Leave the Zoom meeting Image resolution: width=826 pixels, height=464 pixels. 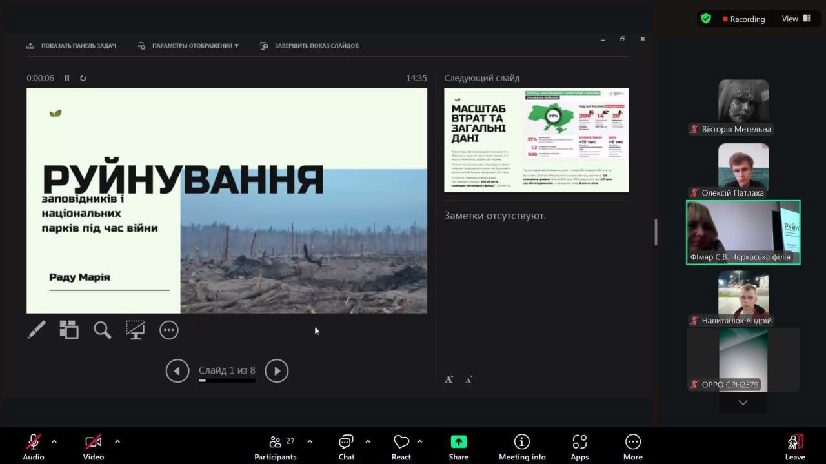click(795, 446)
